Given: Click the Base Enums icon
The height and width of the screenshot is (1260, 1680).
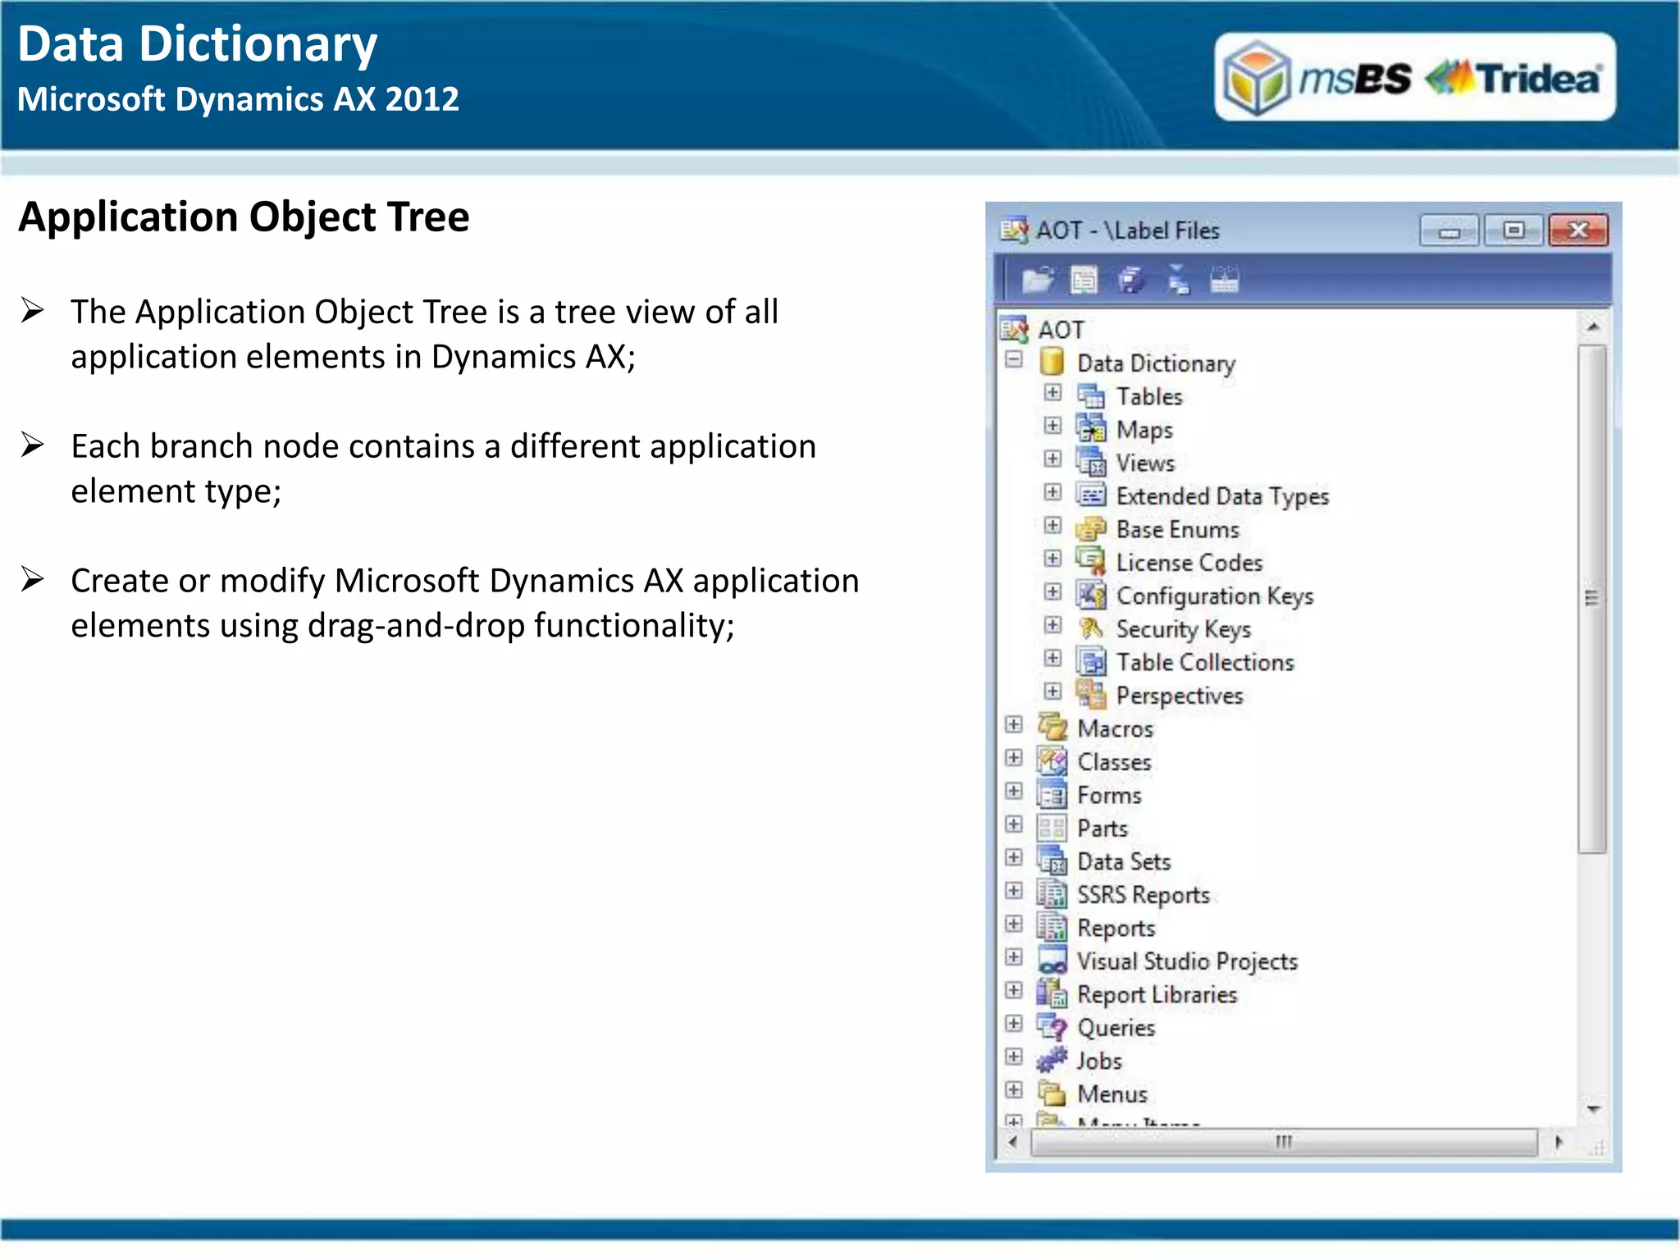Looking at the screenshot, I should point(1091,529).
